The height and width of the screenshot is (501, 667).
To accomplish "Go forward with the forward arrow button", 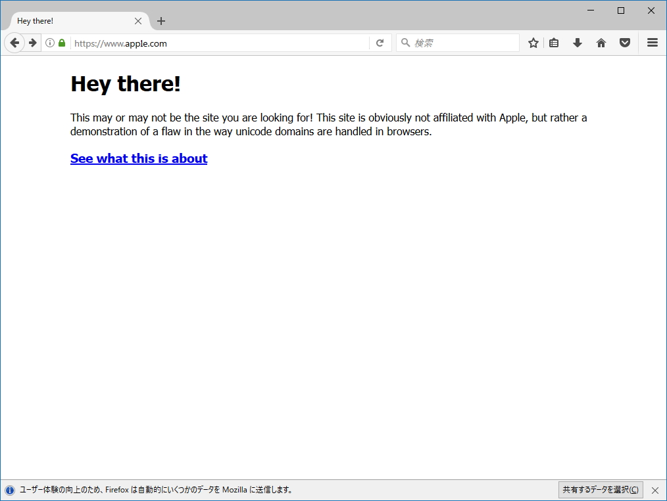I will pos(32,43).
